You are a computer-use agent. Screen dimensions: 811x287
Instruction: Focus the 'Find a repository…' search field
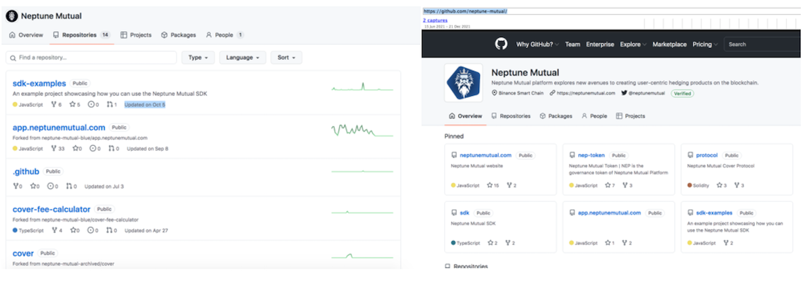[x=91, y=57]
